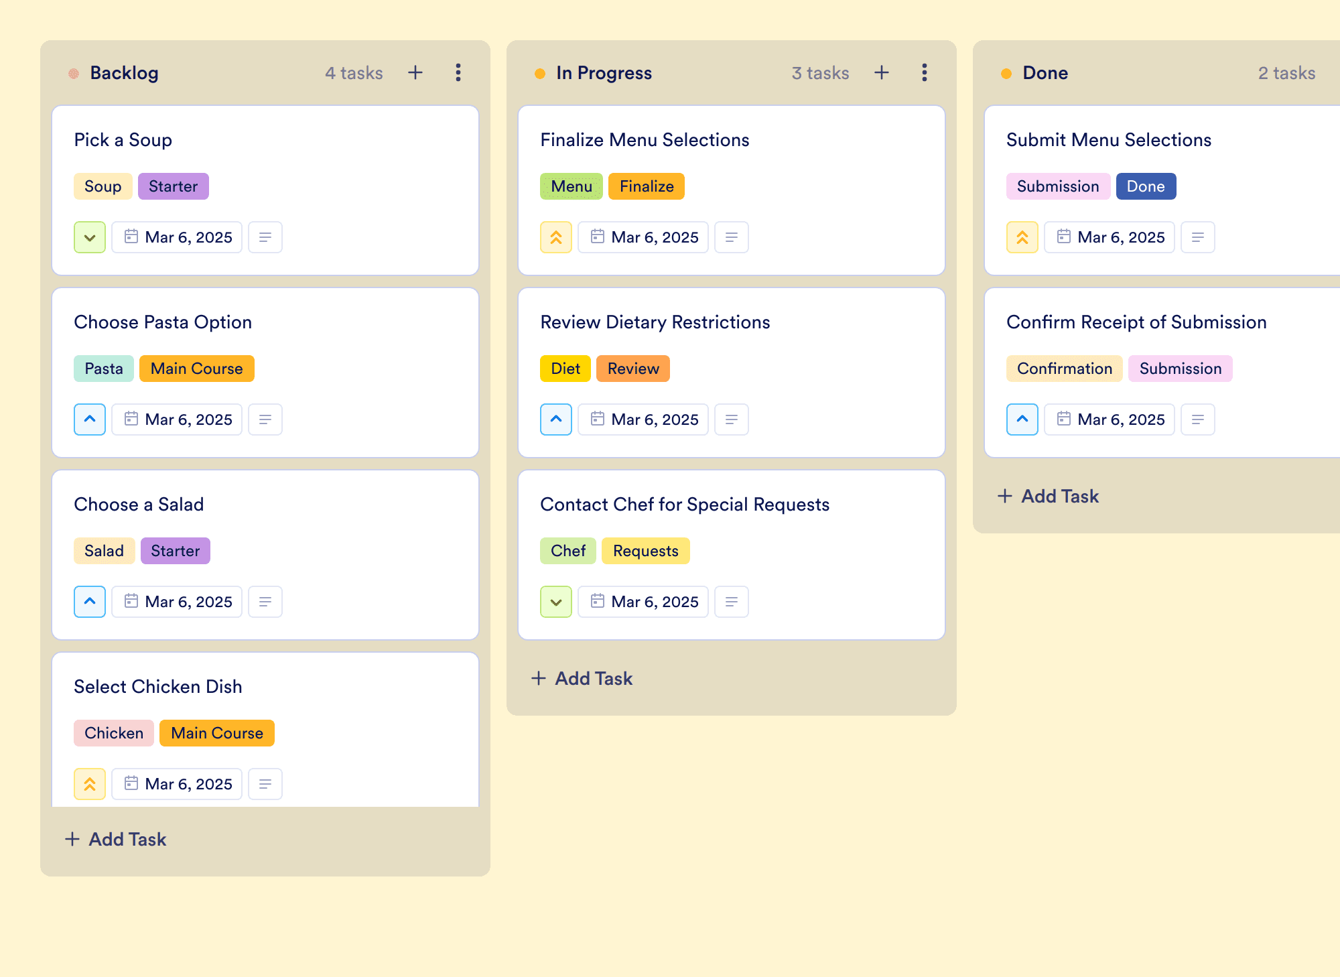
Task: Click the yellow Diet tag
Action: [565, 369]
